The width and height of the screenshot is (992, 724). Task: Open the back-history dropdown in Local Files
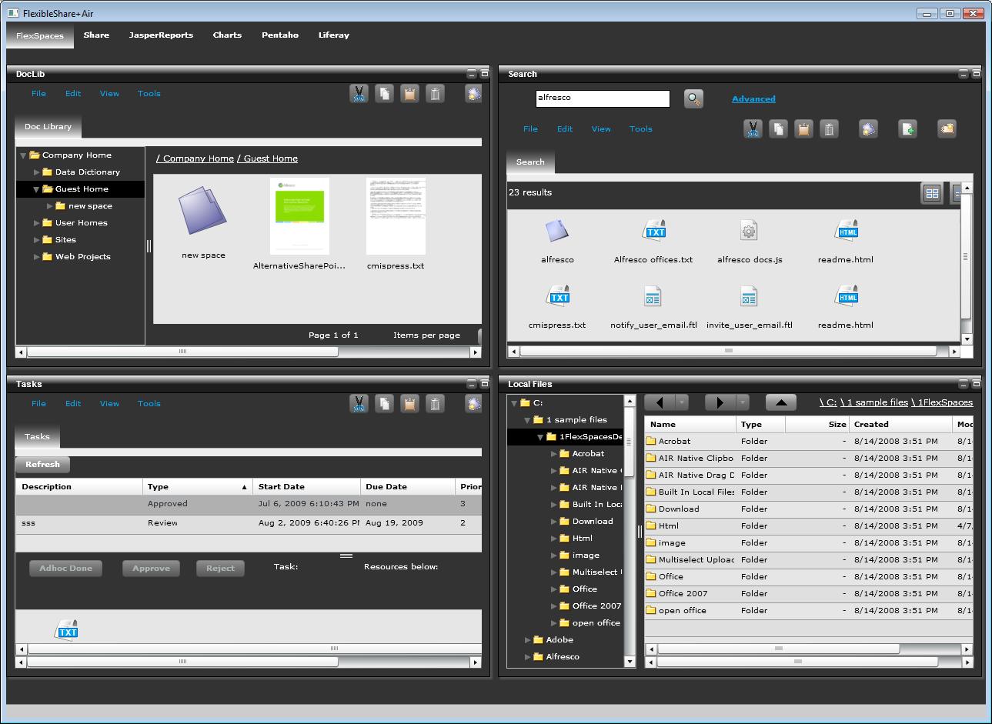pyautogui.click(x=681, y=402)
